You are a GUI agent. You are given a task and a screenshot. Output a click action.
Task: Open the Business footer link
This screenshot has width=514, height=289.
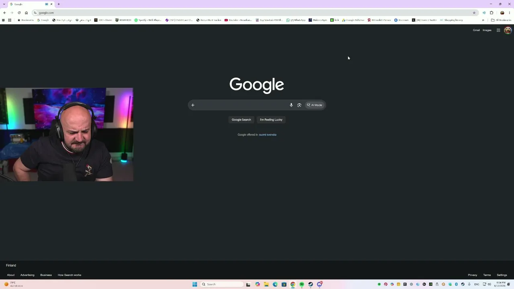(46, 275)
